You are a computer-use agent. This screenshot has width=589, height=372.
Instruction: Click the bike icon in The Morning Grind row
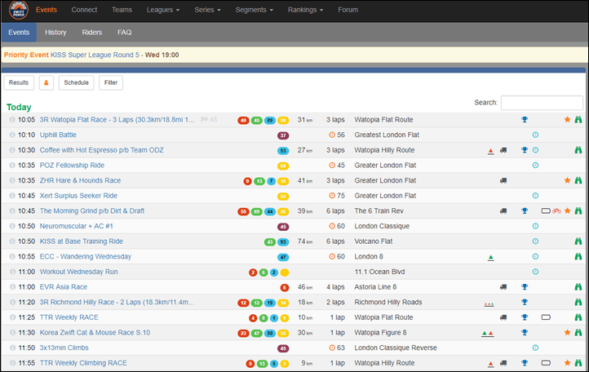point(556,210)
